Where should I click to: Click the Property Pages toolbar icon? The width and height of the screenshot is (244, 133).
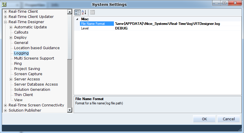[x=92, y=12]
